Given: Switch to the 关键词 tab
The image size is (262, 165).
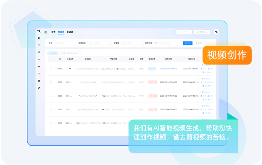Looking at the screenshot, I should [x=70, y=32].
